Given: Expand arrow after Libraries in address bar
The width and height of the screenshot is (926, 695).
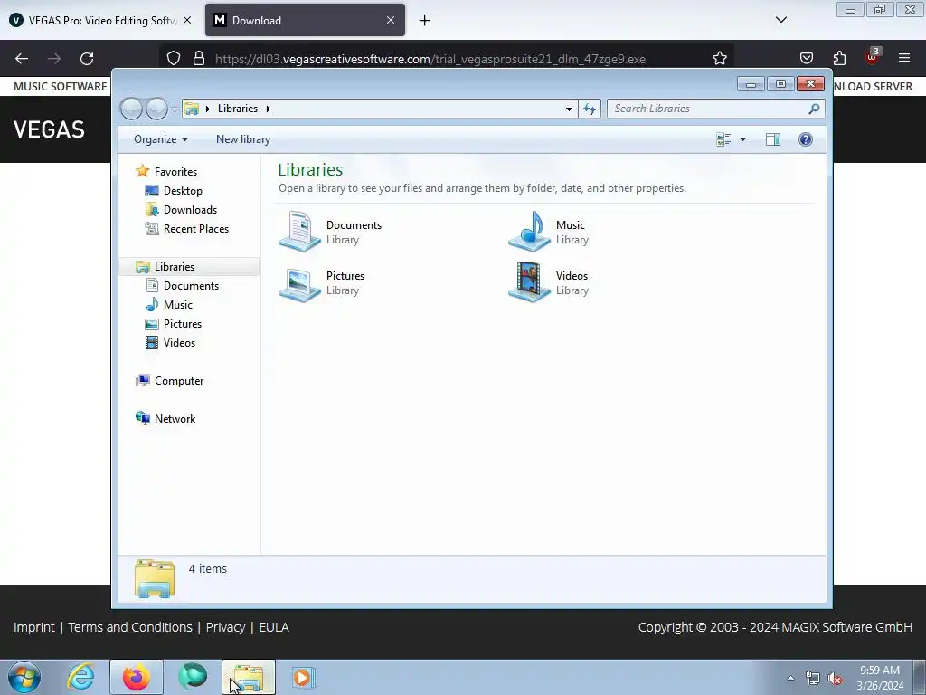Looking at the screenshot, I should [268, 109].
